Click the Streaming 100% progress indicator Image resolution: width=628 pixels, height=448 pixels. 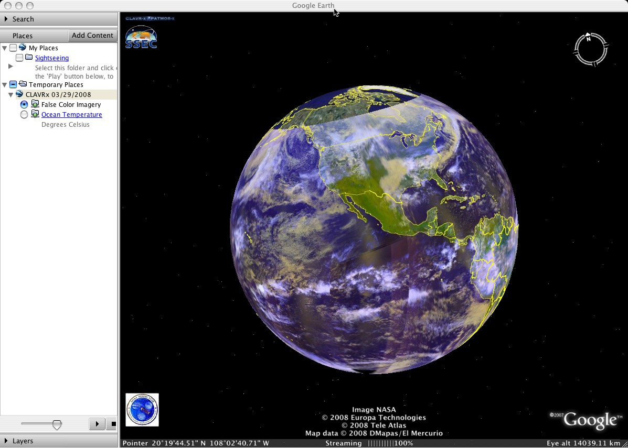[369, 443]
